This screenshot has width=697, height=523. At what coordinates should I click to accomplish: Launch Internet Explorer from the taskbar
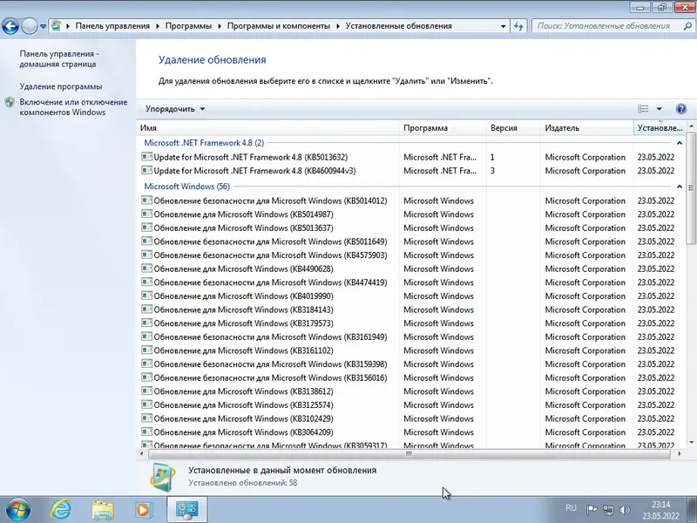[x=61, y=509]
